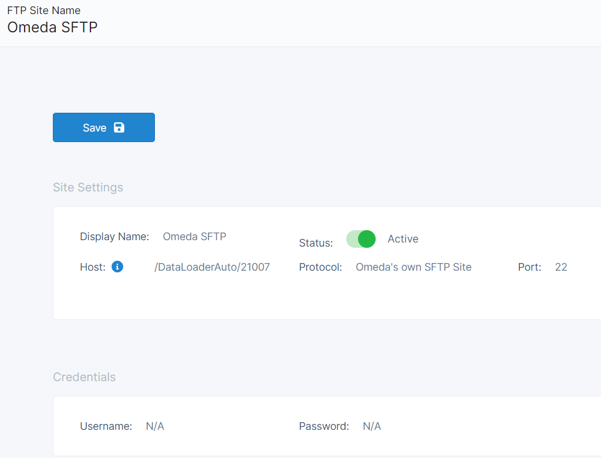The width and height of the screenshot is (601, 458).
Task: Click the Site Settings section heading
Action: pyautogui.click(x=88, y=187)
